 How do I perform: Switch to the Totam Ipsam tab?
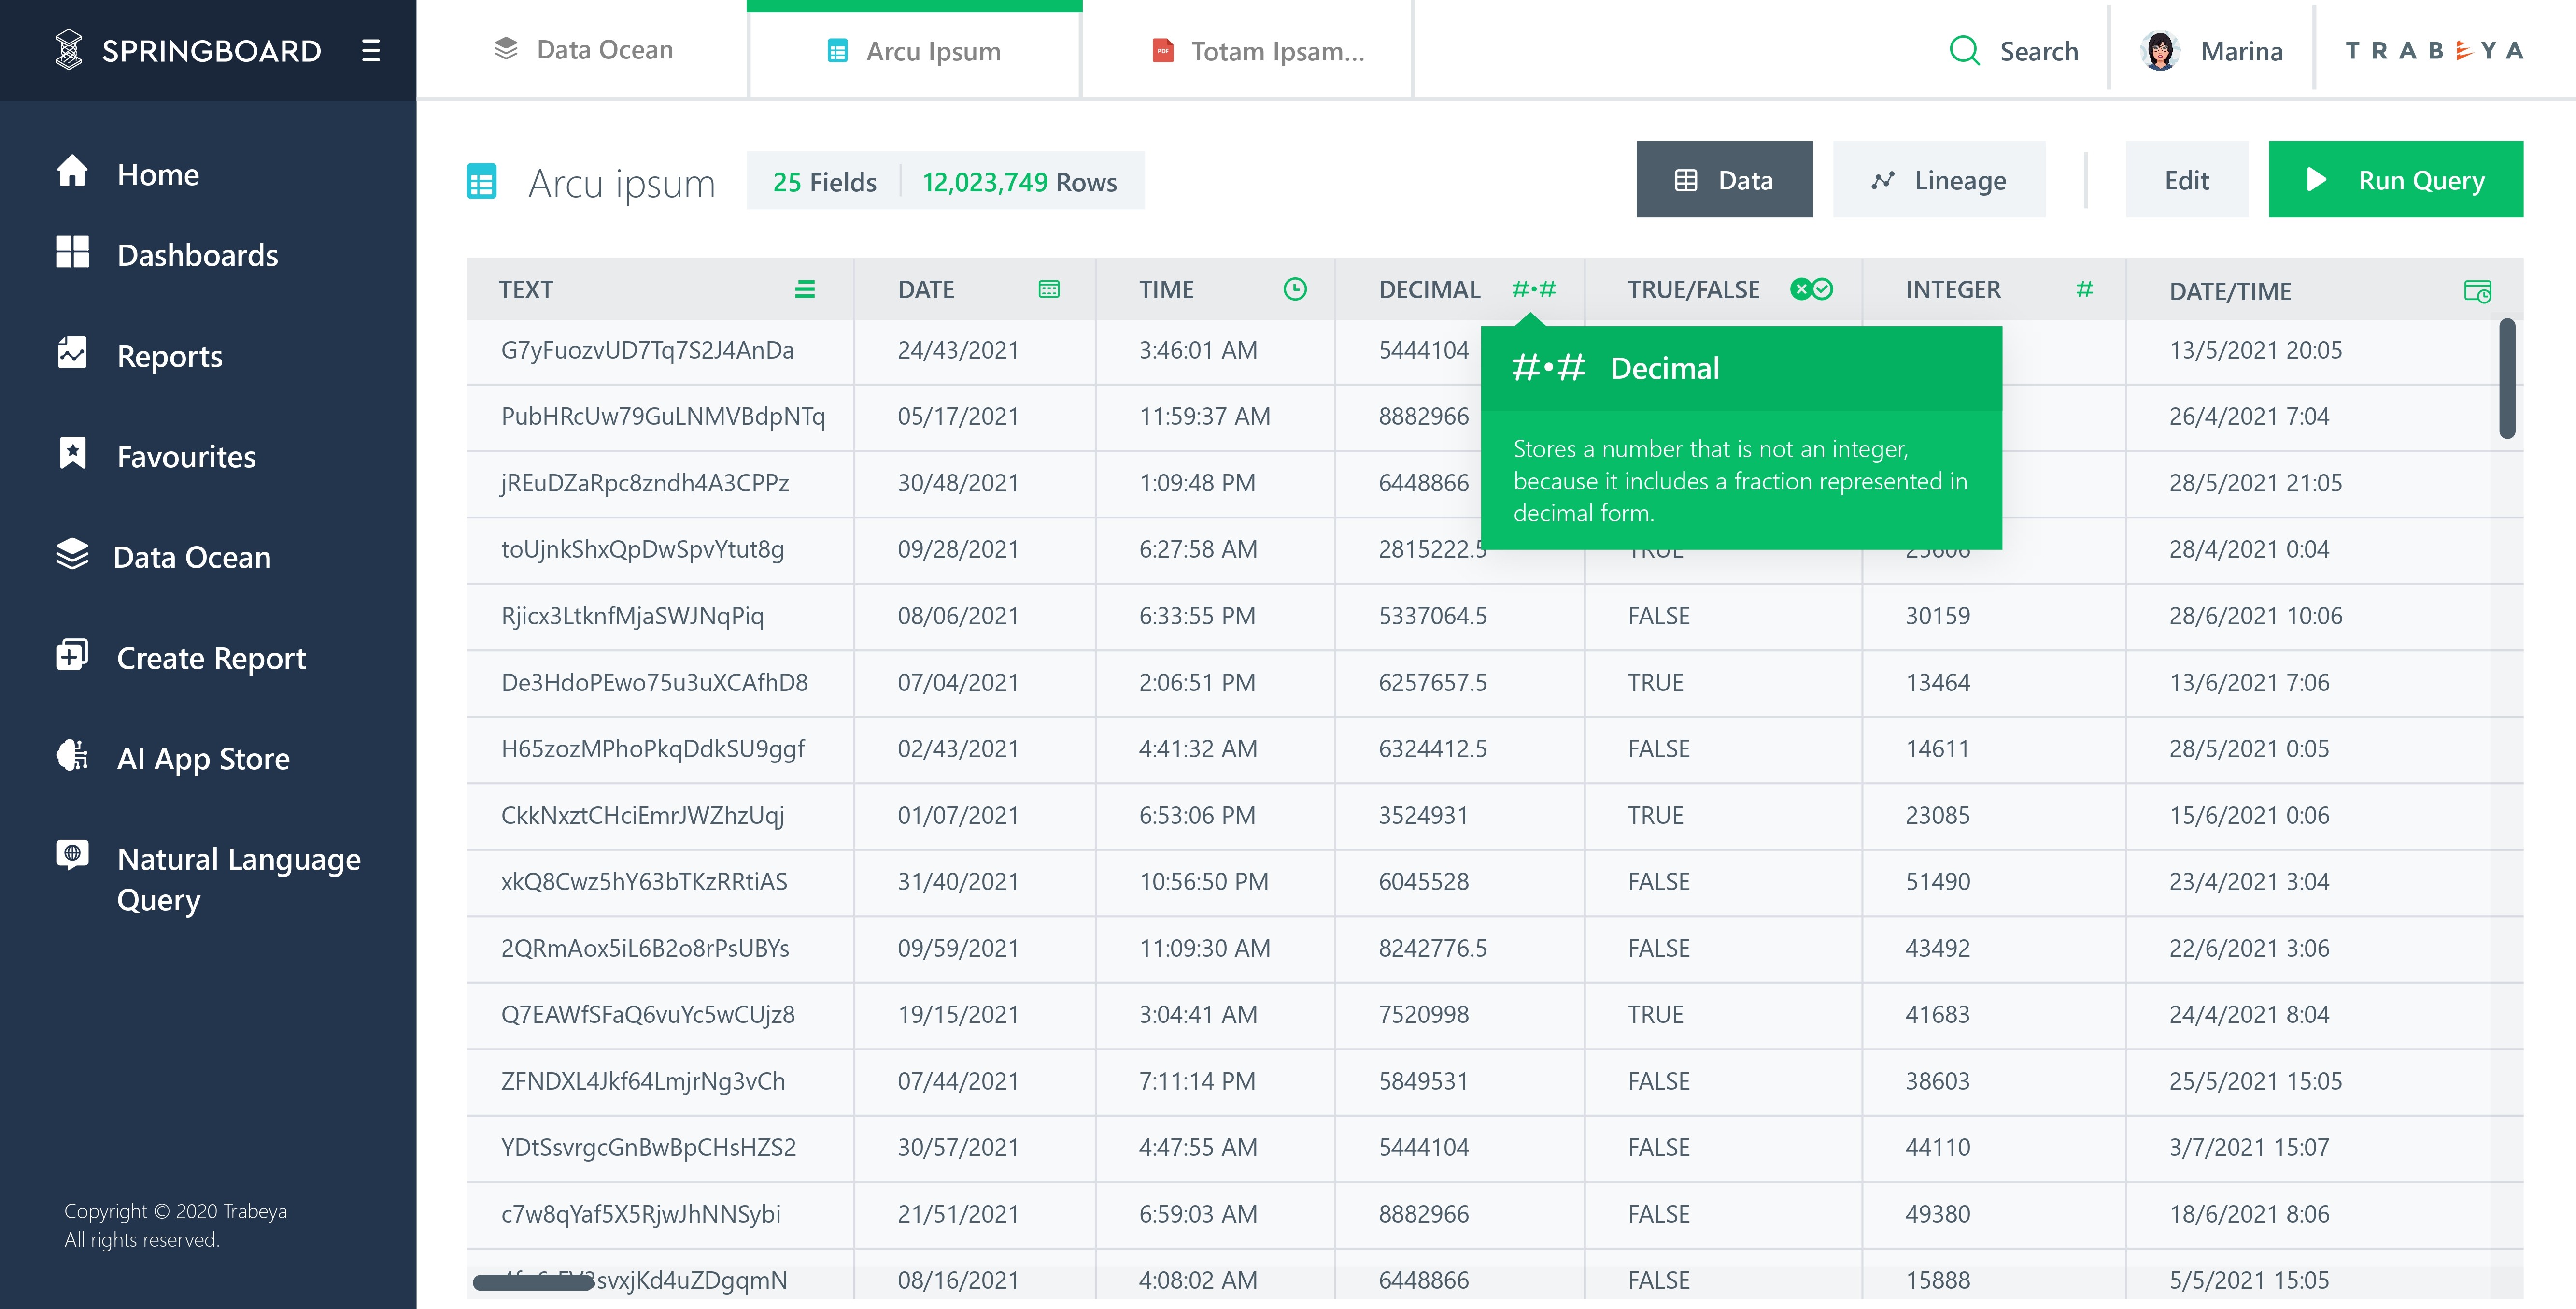pos(1247,49)
